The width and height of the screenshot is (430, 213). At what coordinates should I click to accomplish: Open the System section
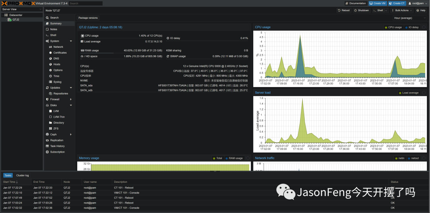55,41
